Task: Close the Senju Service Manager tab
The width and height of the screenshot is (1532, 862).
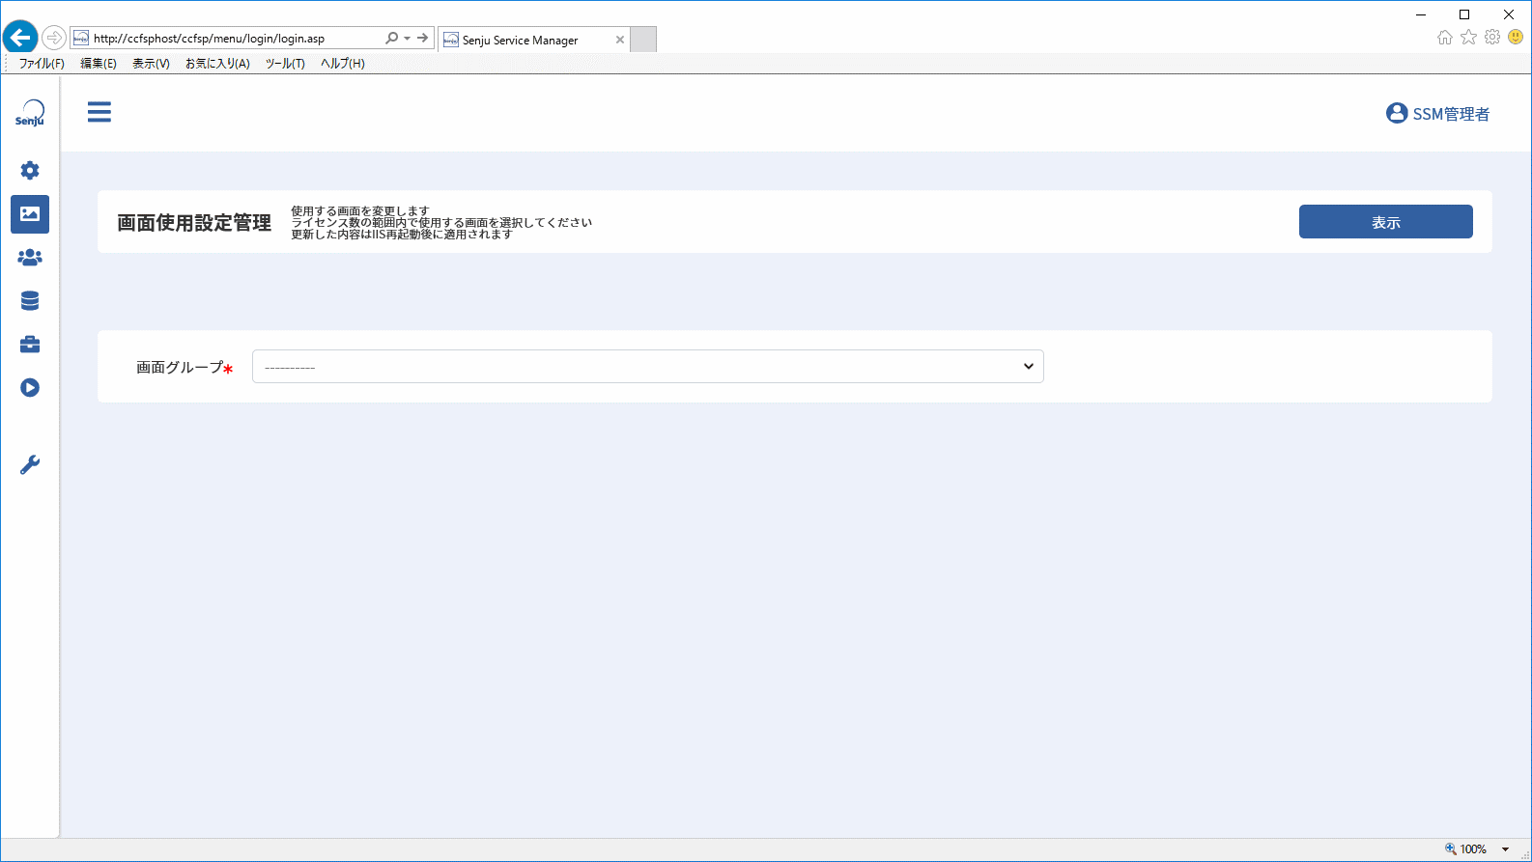Action: (620, 40)
